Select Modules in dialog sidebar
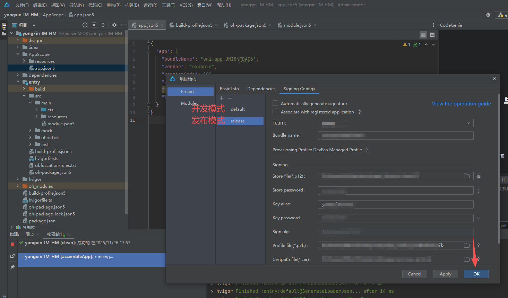Screen dimensions: 508x298 pos(189,103)
